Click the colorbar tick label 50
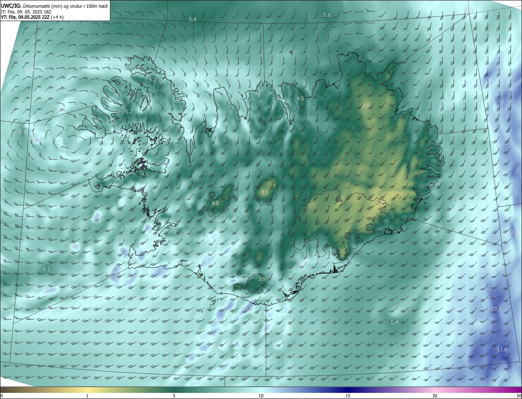Viewport: 522px width, 399px height. 519,396
